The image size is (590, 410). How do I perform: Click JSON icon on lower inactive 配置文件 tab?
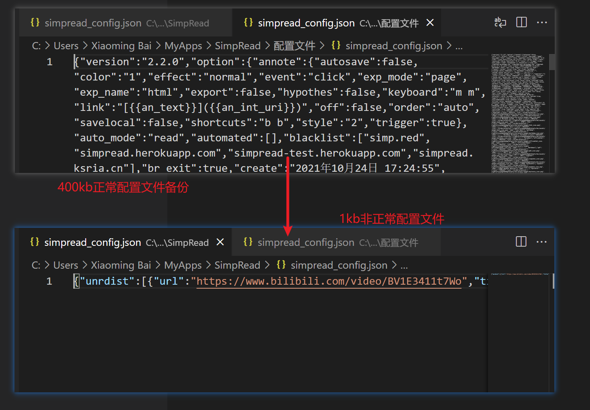click(248, 242)
